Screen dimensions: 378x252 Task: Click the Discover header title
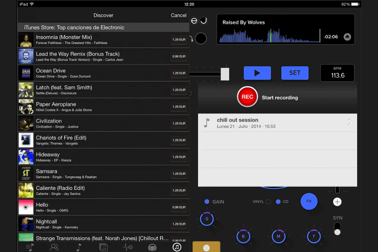click(x=103, y=15)
